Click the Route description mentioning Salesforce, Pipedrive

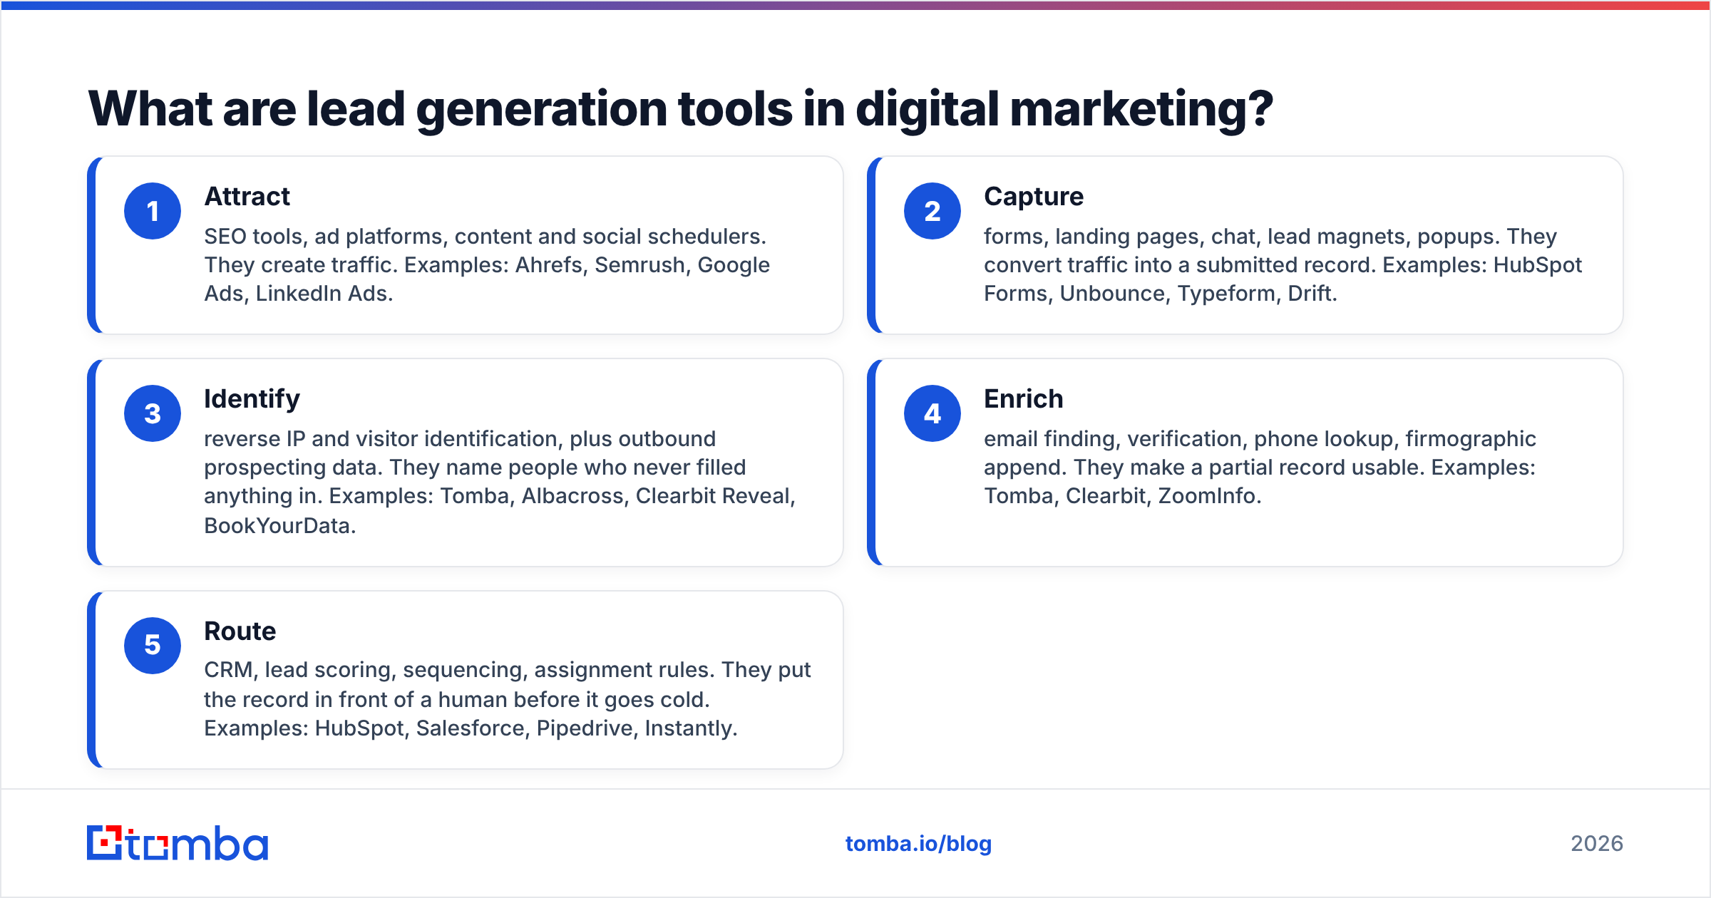tap(508, 699)
